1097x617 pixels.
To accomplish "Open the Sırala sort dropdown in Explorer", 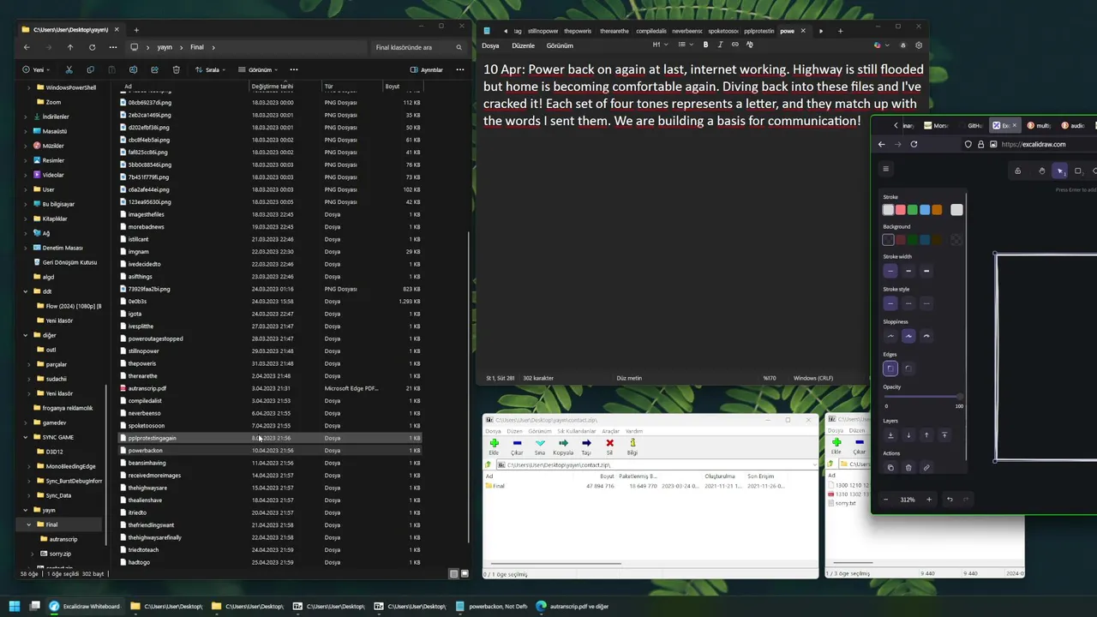I will (210, 69).
